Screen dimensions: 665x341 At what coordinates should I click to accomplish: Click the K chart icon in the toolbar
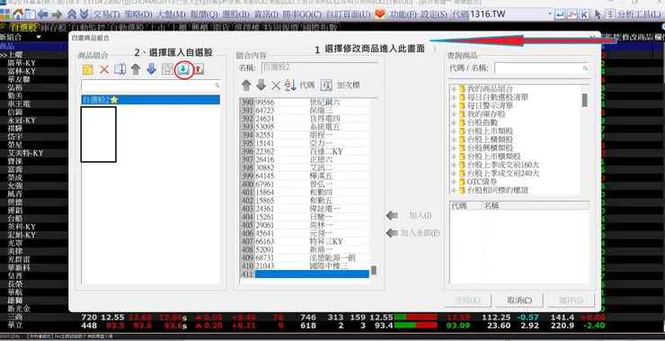pos(584,14)
